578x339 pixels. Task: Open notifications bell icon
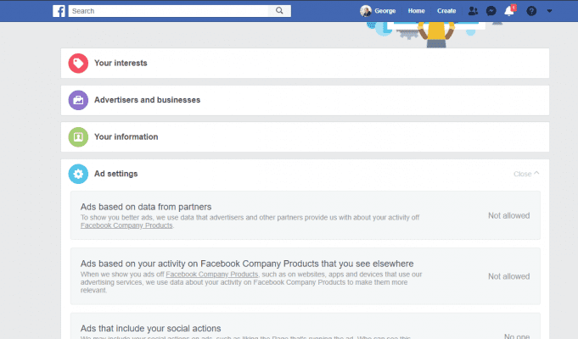(510, 11)
